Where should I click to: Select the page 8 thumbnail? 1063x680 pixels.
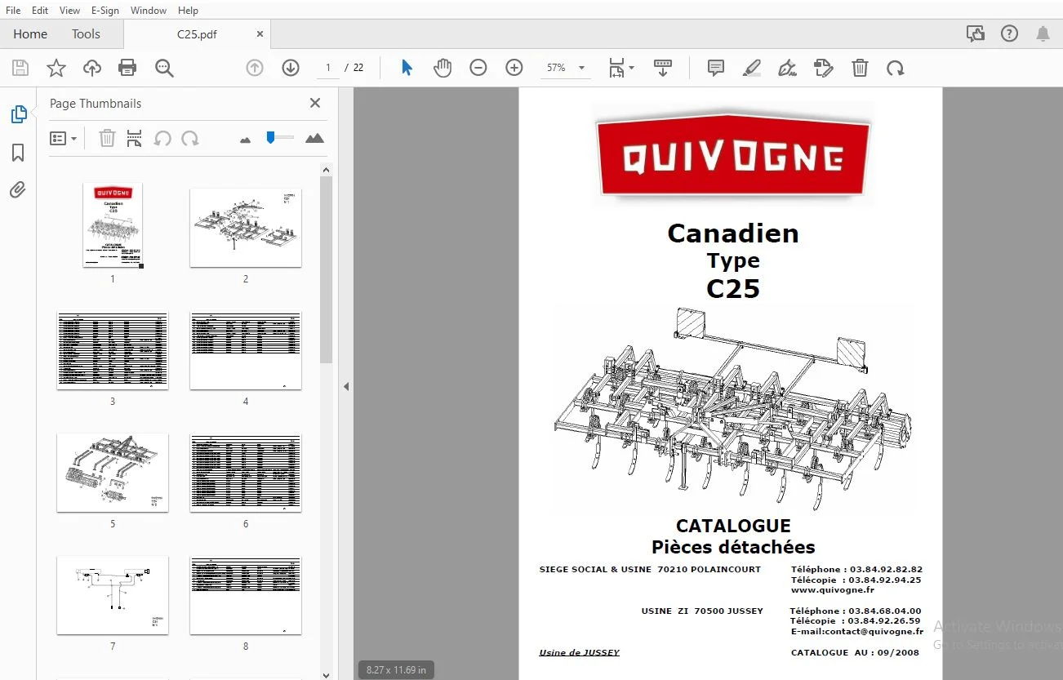(246, 595)
